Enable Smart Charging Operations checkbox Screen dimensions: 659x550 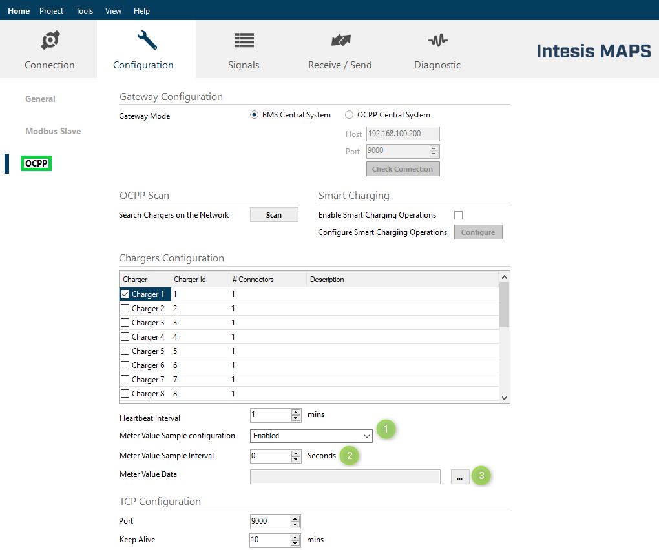pyautogui.click(x=458, y=215)
